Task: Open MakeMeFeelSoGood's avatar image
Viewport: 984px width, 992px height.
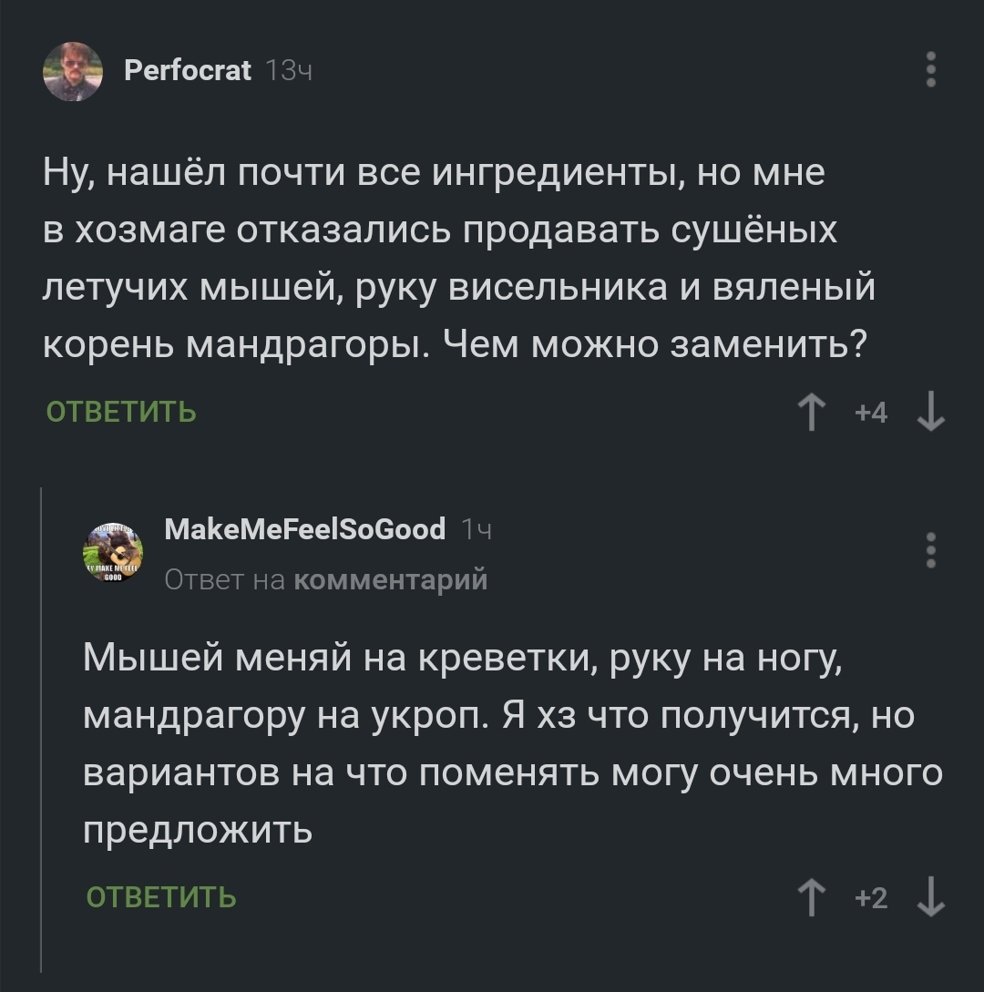Action: click(x=113, y=553)
